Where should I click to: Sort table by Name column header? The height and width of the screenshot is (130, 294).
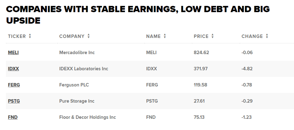153,36
